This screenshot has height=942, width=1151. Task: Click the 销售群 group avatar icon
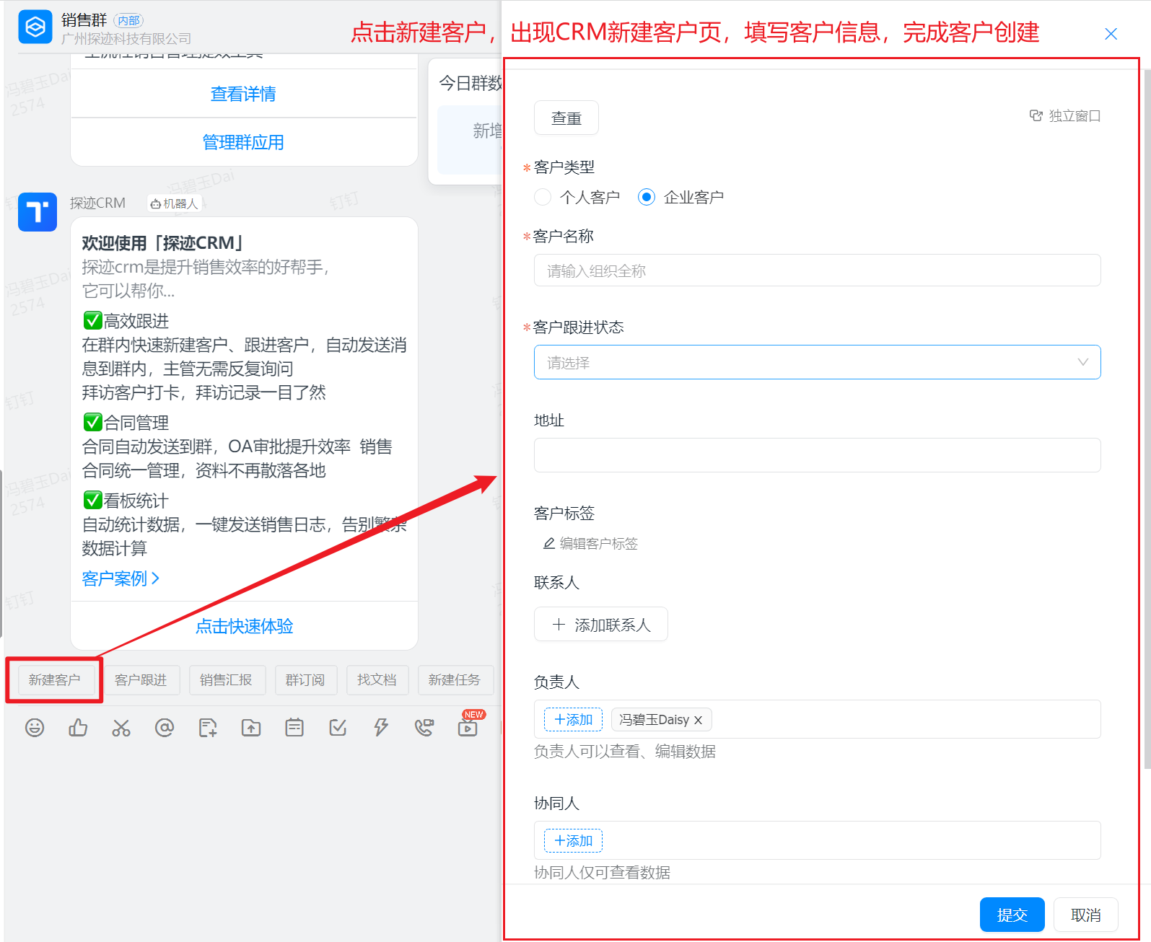[x=35, y=27]
